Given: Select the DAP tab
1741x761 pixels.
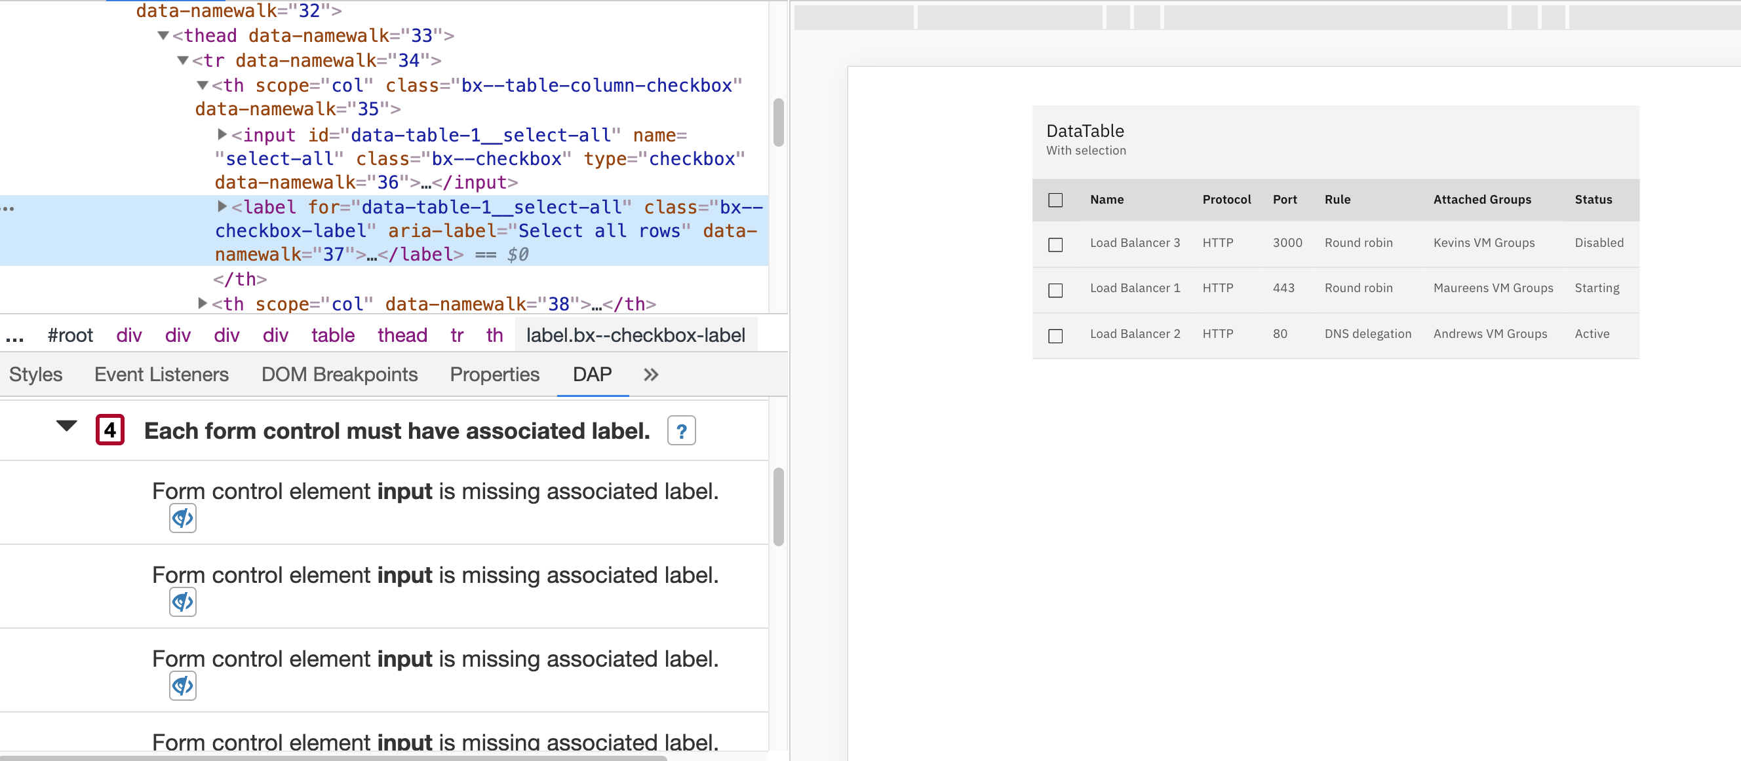Looking at the screenshot, I should tap(592, 375).
